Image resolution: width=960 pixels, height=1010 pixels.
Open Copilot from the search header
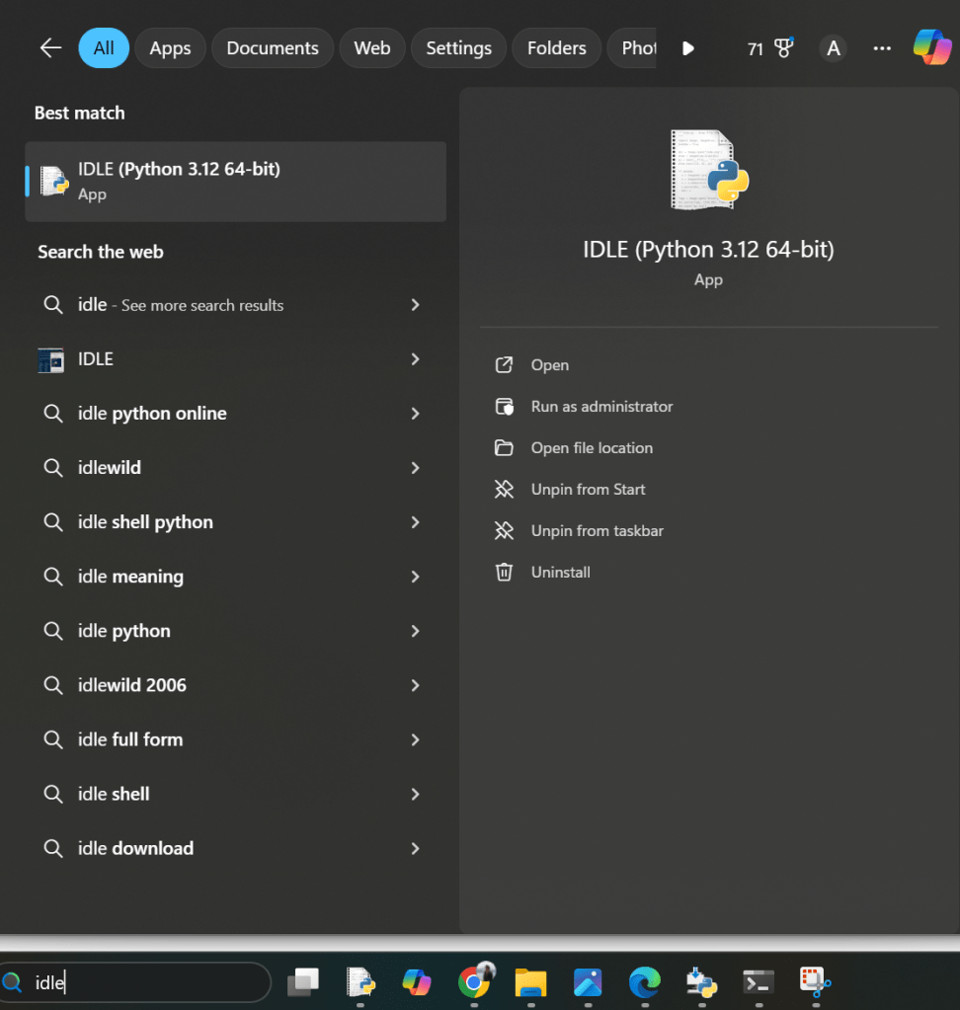pos(931,47)
